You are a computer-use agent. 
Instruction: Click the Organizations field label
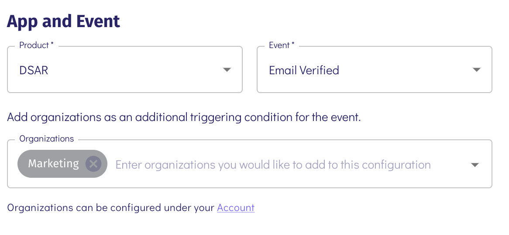47,139
